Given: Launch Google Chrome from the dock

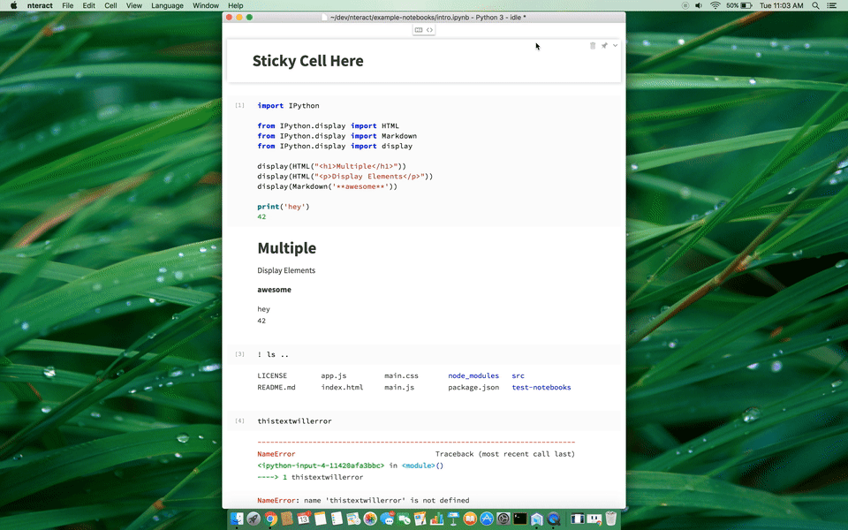Looking at the screenshot, I should [270, 519].
